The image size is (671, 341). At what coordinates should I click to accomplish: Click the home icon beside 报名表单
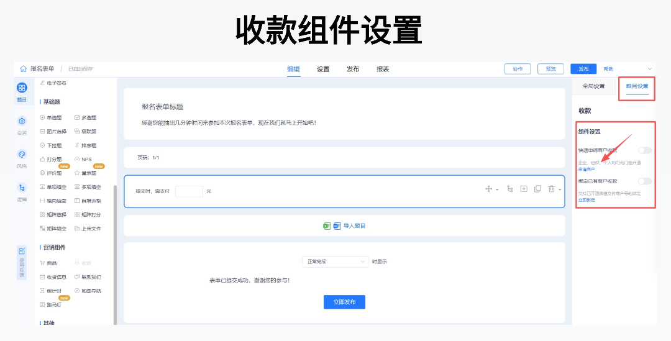[x=24, y=69]
